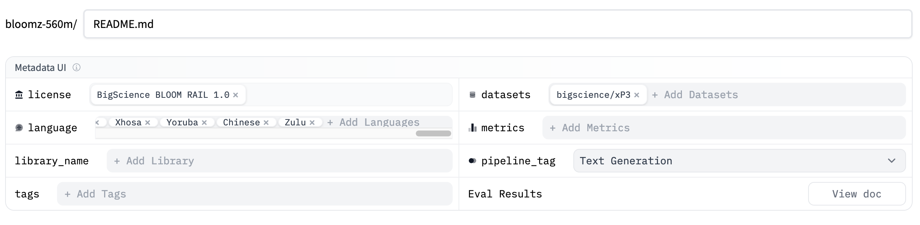
Task: Click Add Metrics field
Action: pyautogui.click(x=596, y=128)
